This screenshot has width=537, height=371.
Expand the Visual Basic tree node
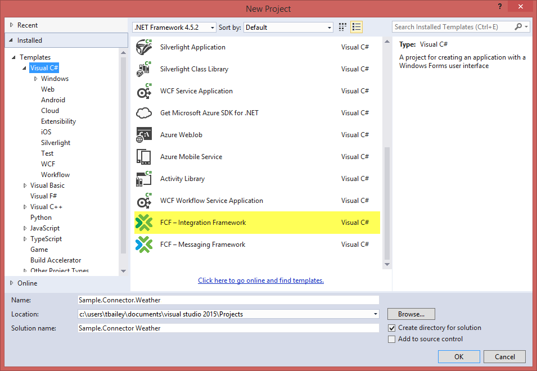tap(25, 185)
